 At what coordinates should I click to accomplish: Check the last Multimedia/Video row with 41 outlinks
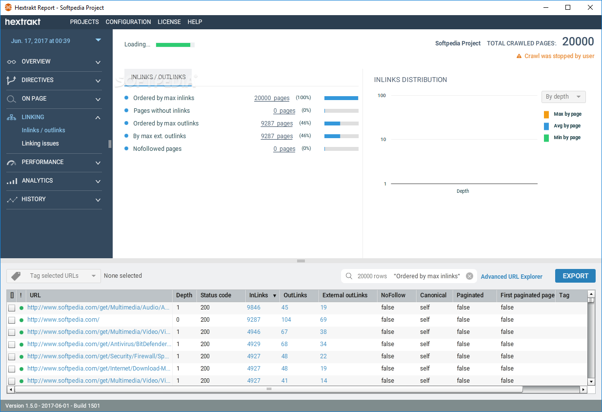coord(12,381)
